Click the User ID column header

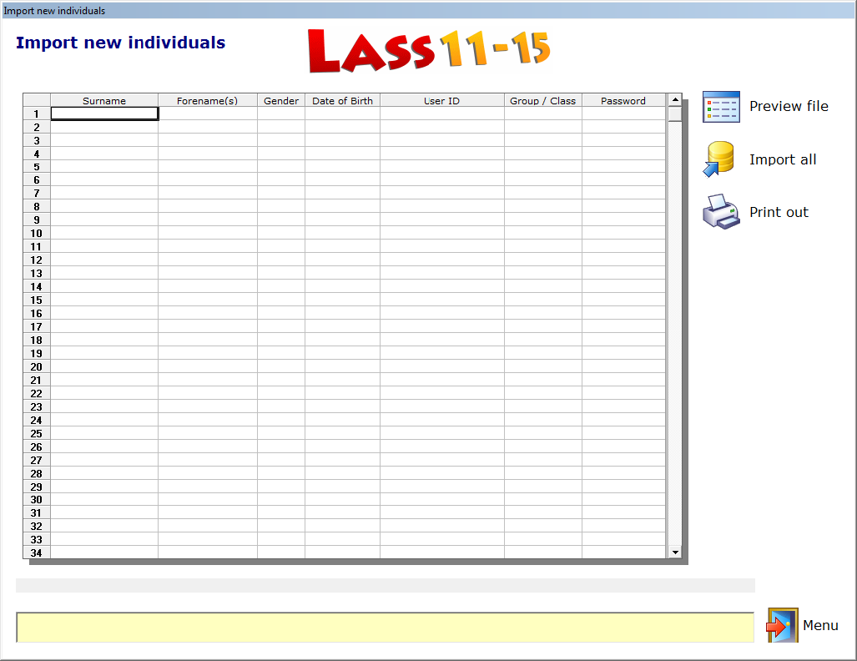pyautogui.click(x=442, y=101)
